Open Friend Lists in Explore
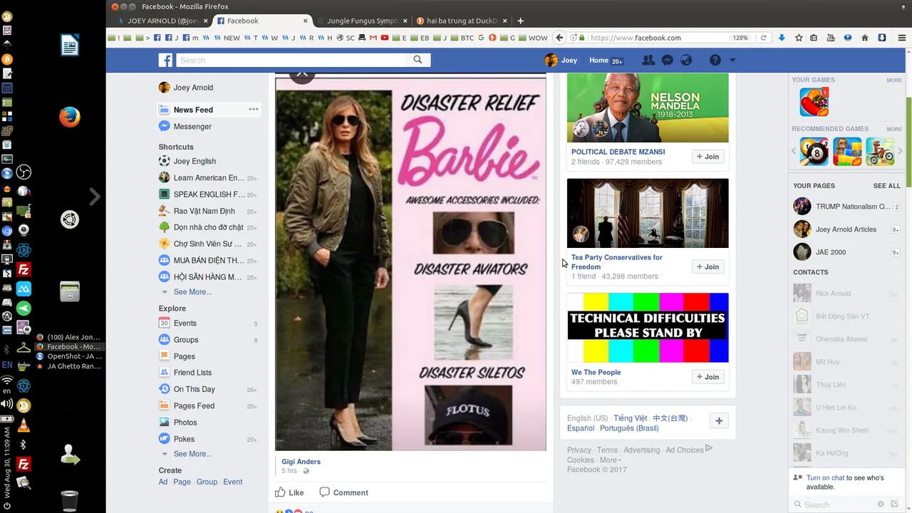Image resolution: width=912 pixels, height=513 pixels. coord(192,373)
